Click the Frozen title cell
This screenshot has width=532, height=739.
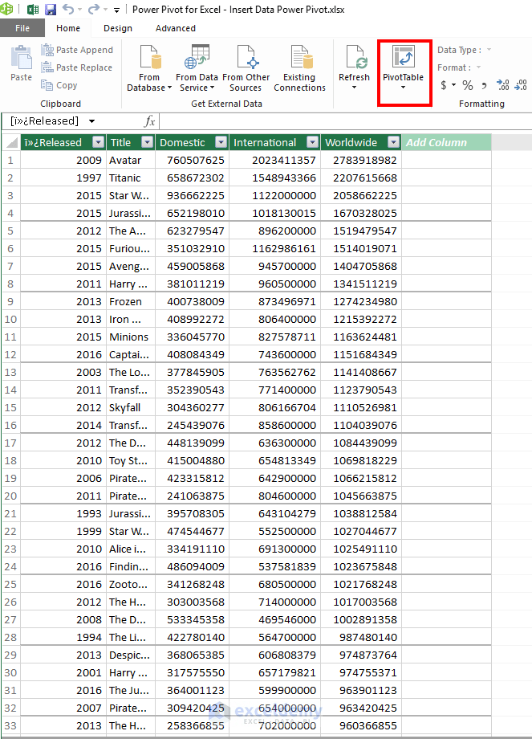coord(131,302)
